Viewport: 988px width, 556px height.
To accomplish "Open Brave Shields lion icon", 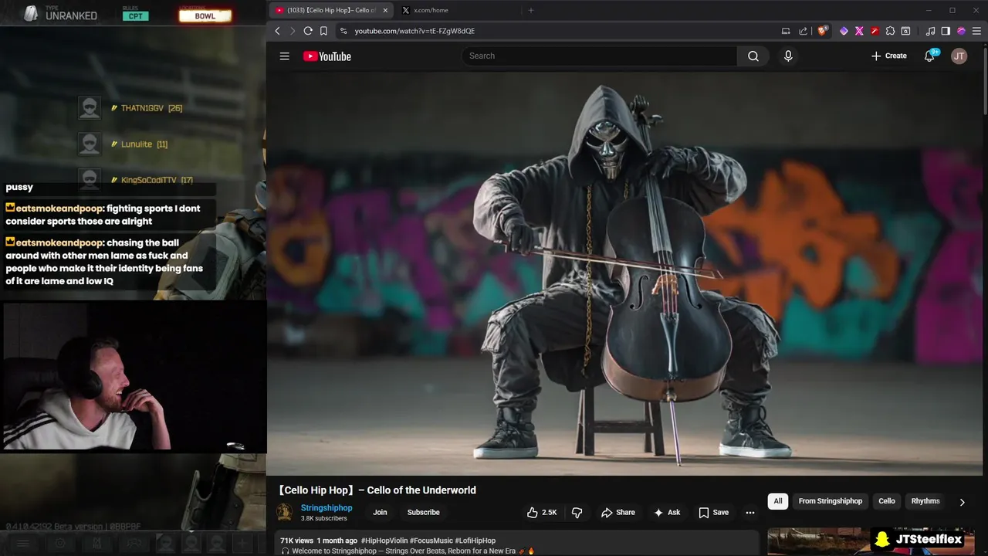I will (x=822, y=31).
